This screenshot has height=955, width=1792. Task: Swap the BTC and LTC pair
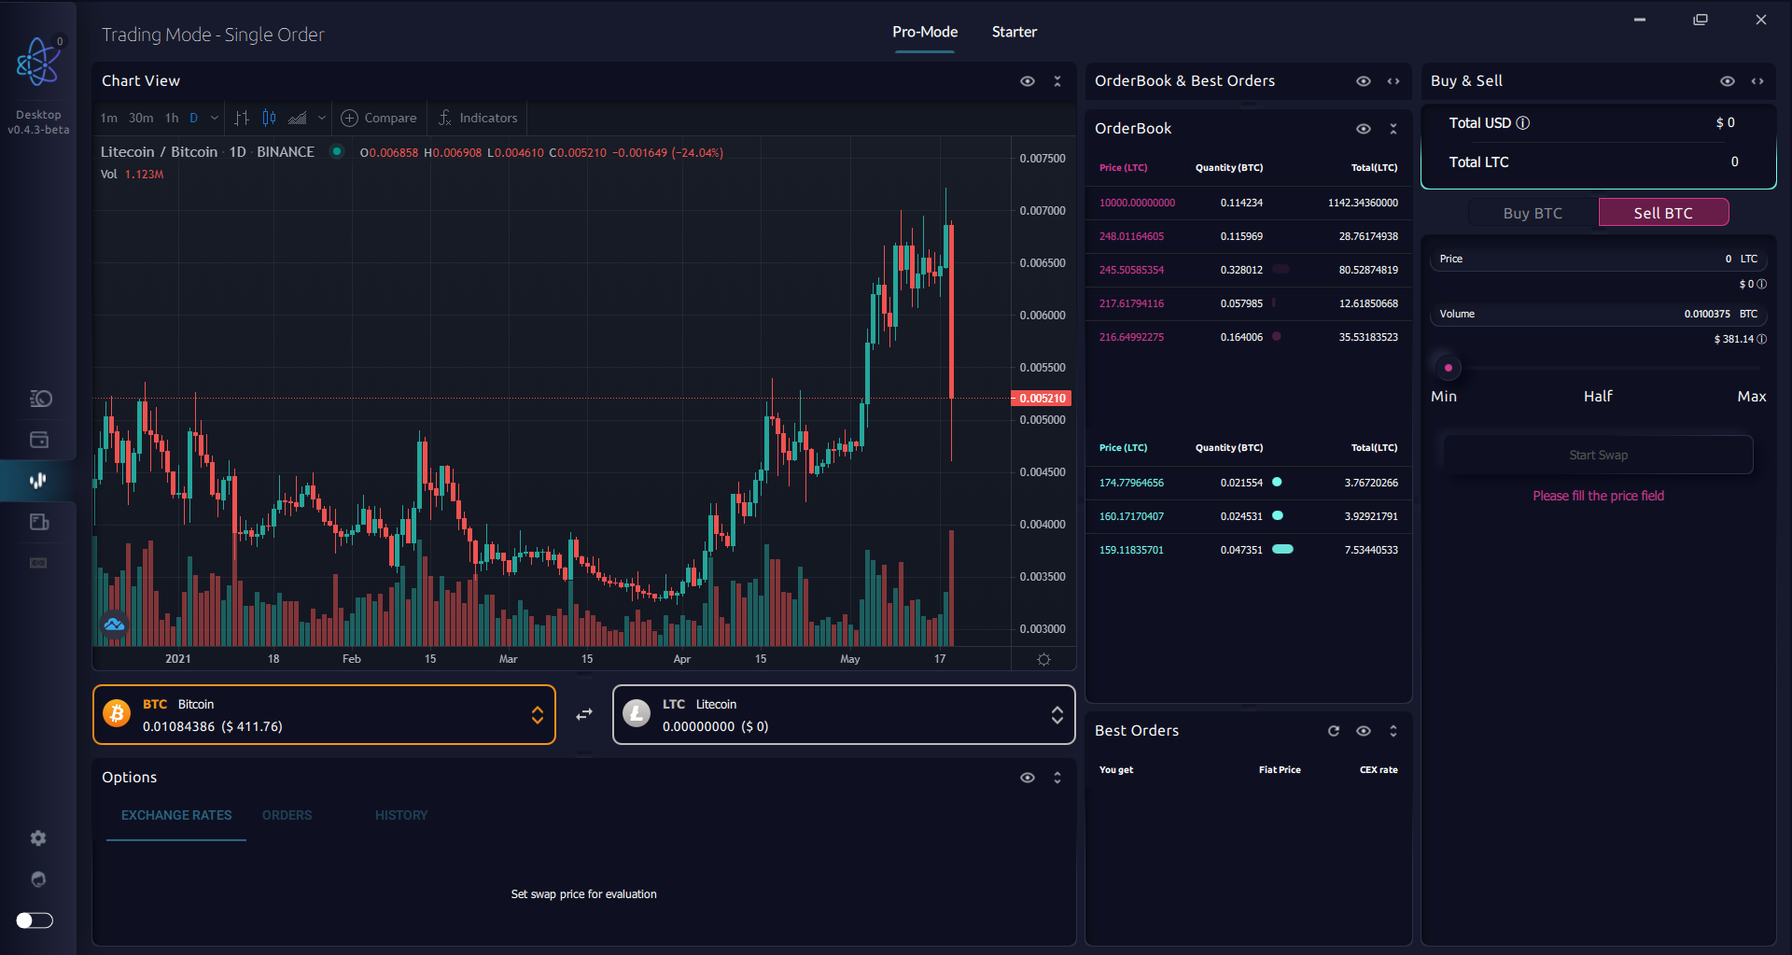tap(584, 715)
